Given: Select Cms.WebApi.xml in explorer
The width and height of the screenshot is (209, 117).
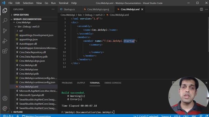Looking at the screenshot, I should 34,87.
